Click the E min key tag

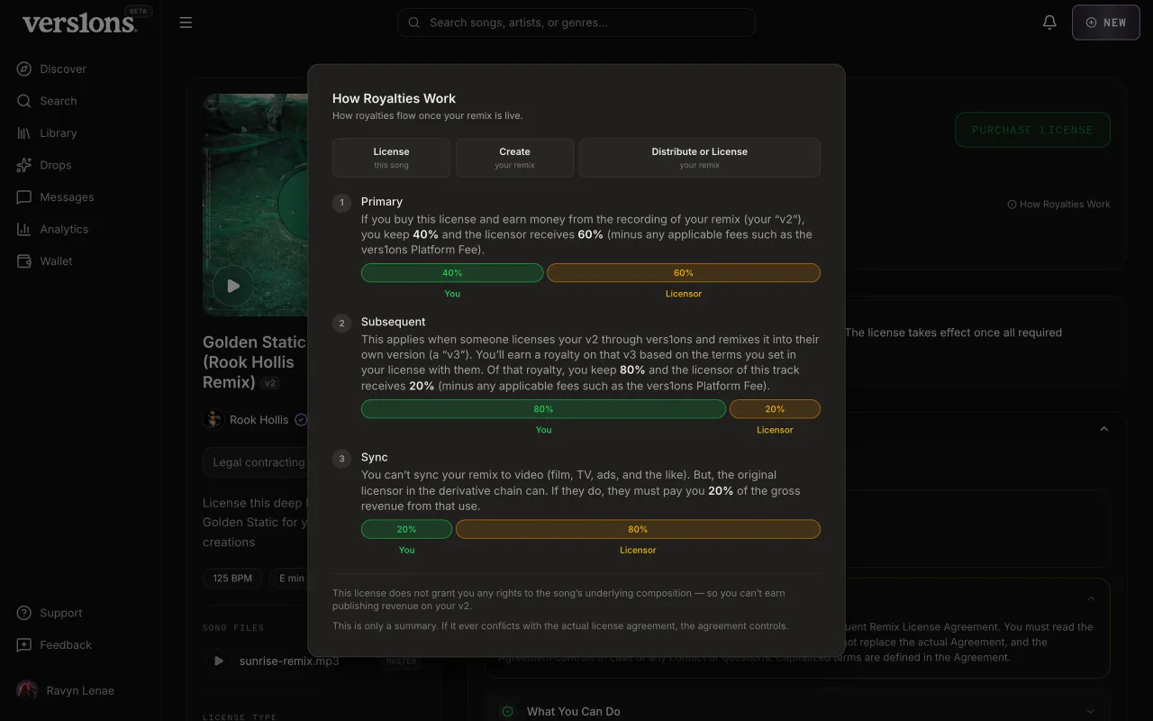[290, 579]
